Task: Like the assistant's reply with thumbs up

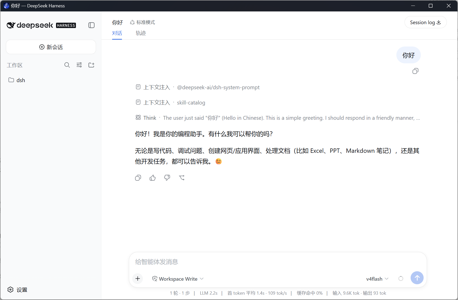Action: 153,178
